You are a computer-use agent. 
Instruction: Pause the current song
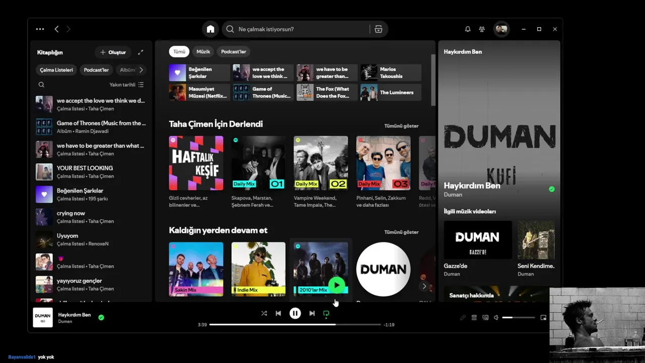pyautogui.click(x=295, y=313)
